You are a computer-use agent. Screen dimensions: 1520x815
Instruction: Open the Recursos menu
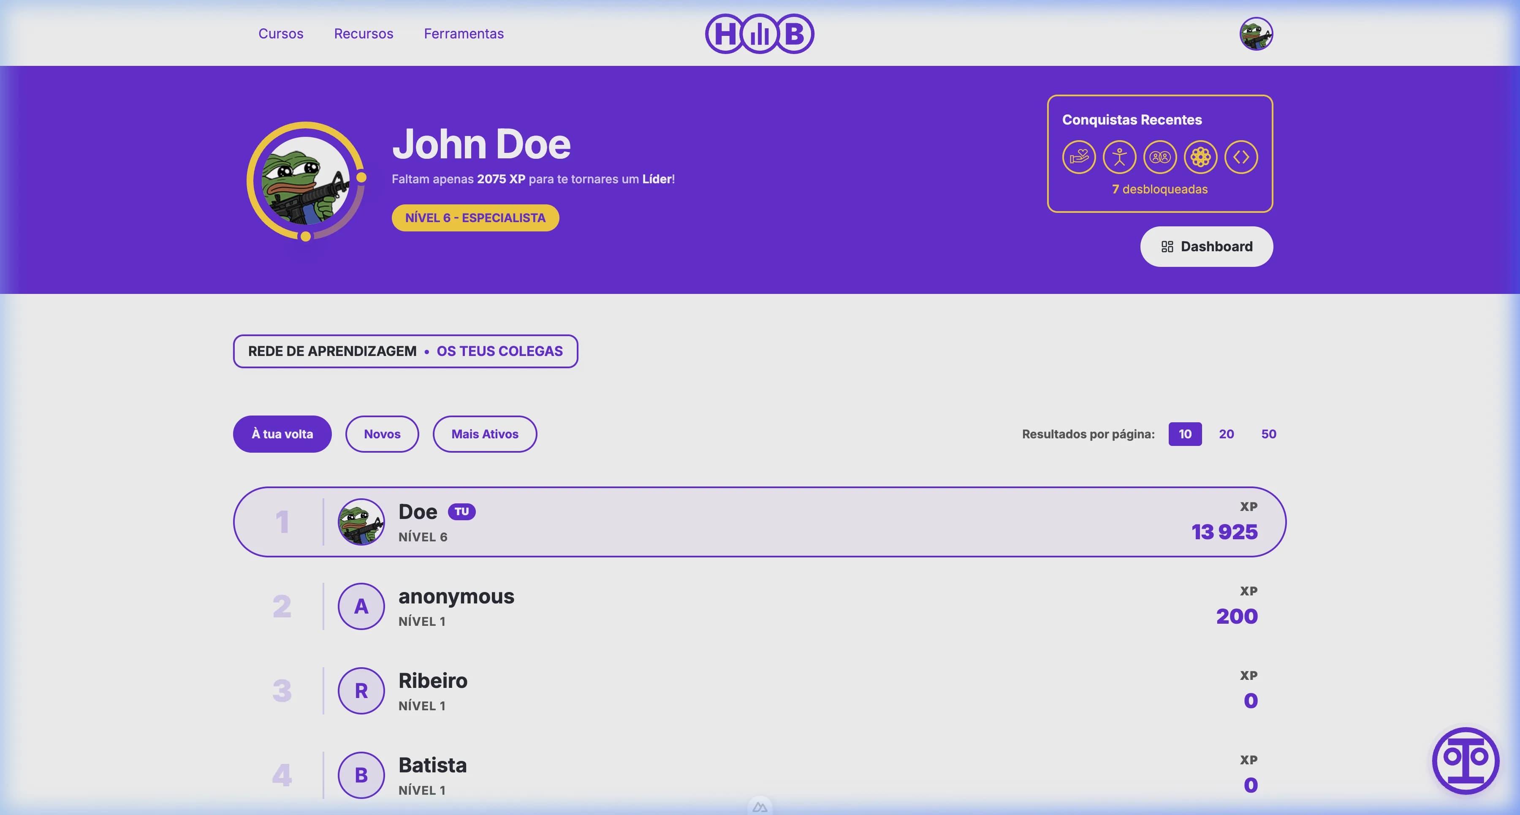coord(364,34)
